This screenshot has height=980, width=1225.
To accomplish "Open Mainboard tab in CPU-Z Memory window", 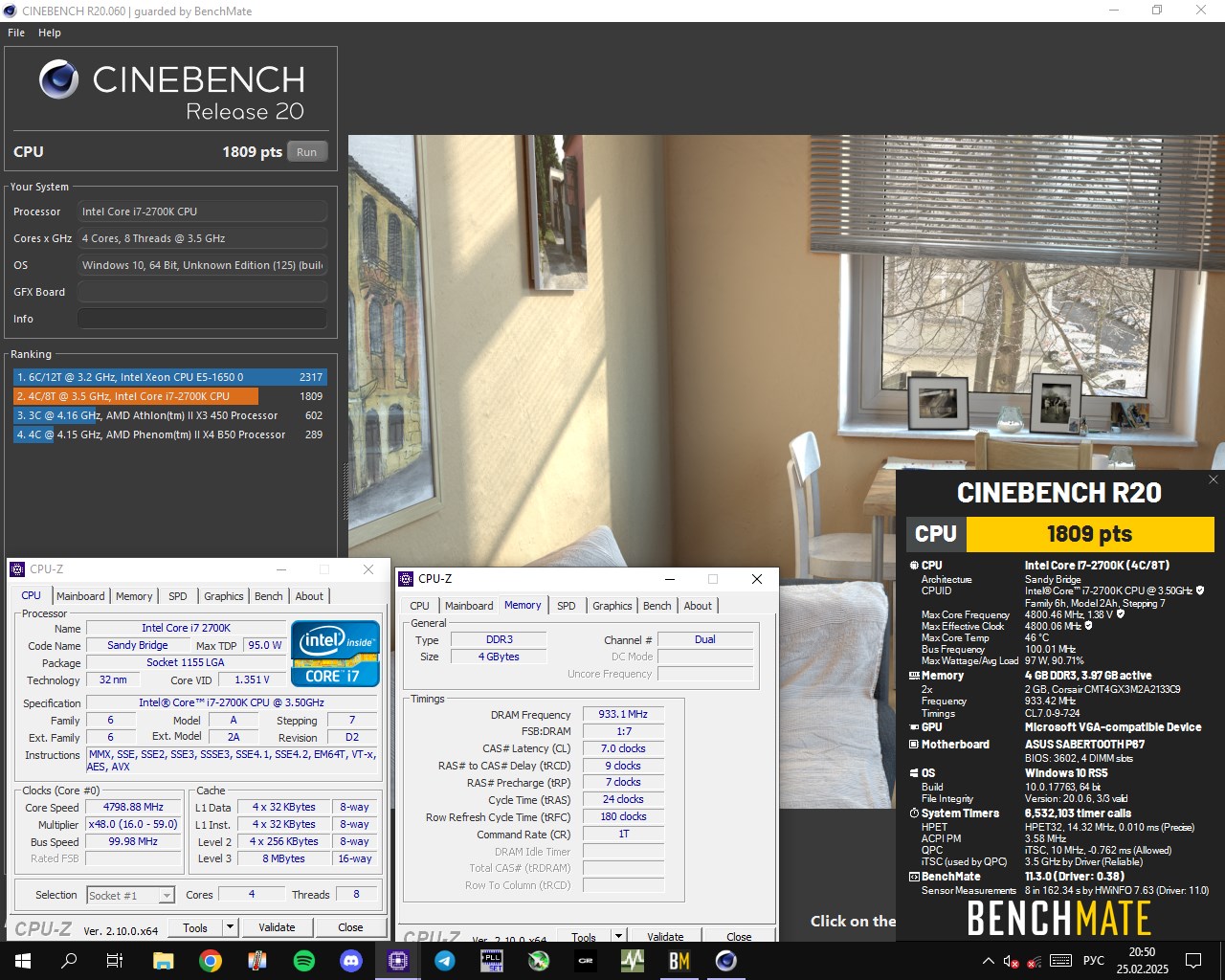I will click(469, 606).
